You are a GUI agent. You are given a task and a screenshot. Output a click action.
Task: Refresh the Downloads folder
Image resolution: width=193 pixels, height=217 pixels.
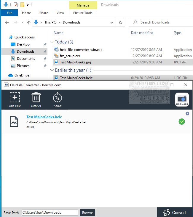click(120, 22)
